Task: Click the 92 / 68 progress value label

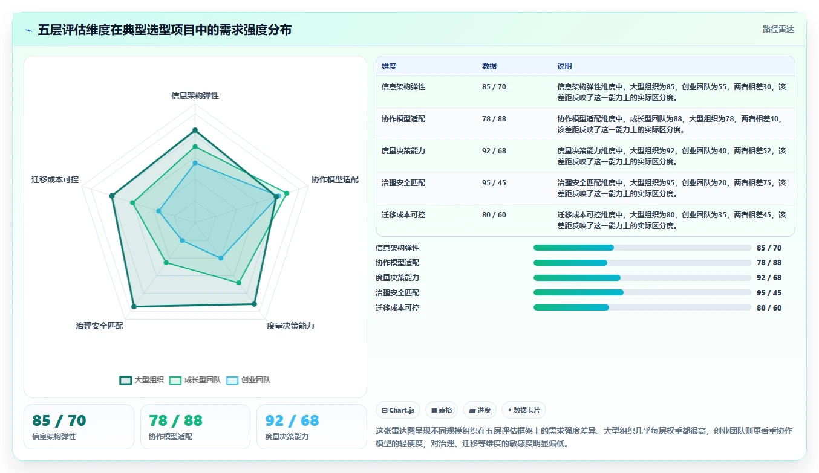Action: (769, 278)
